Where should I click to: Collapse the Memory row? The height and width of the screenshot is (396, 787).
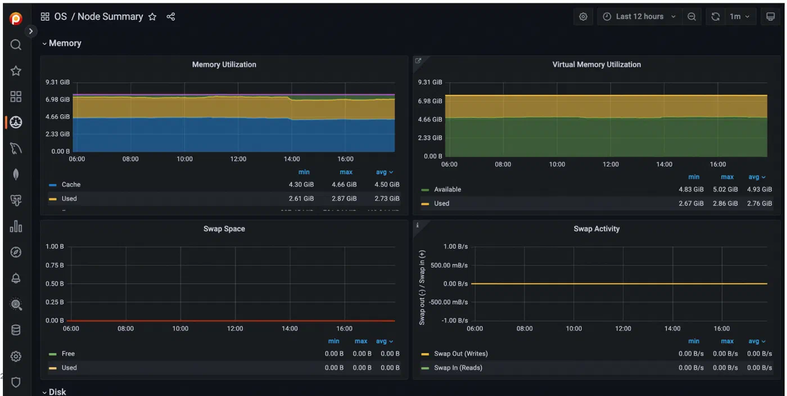(62, 43)
